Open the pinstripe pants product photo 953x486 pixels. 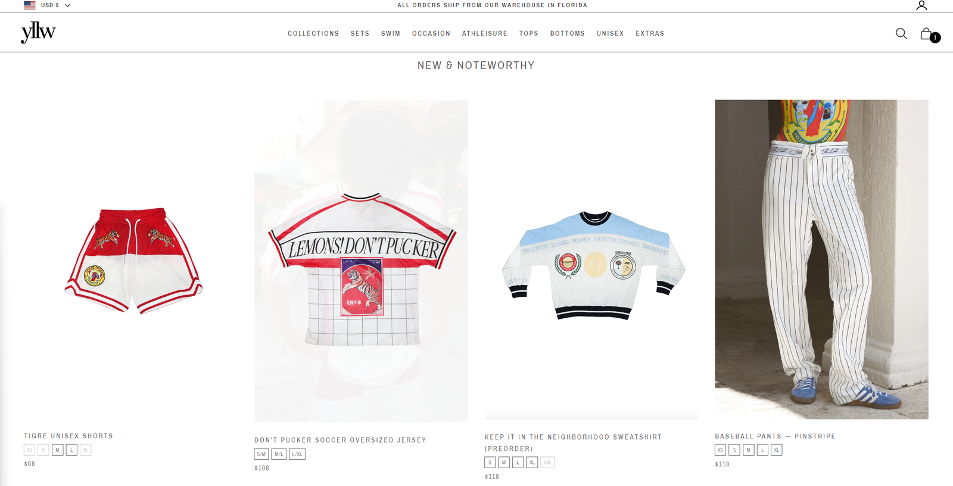coord(821,259)
